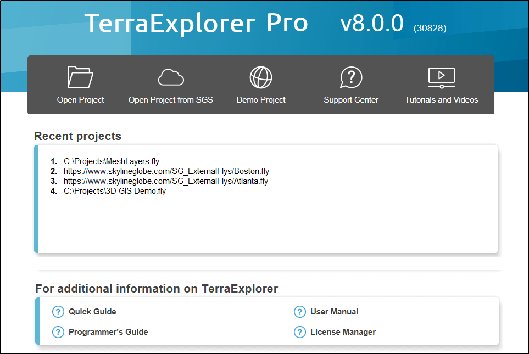The height and width of the screenshot is (354, 529).
Task: Click the question icon beside Quick Guide
Action: (58, 312)
